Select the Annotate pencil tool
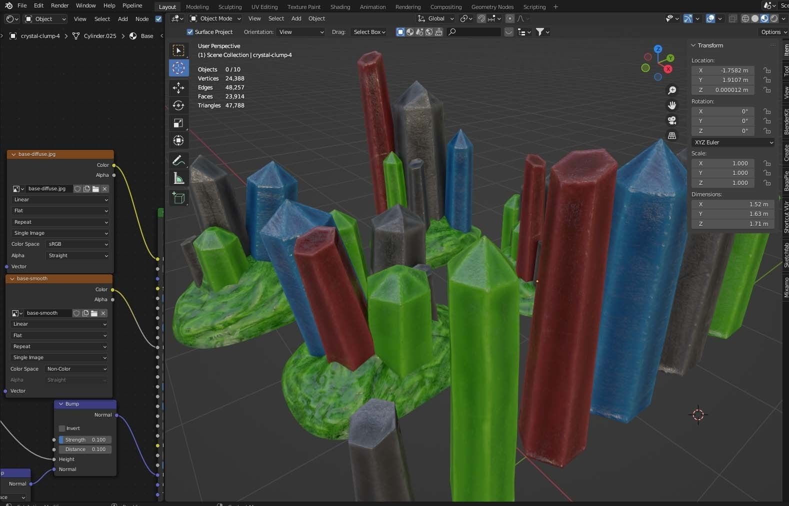Screen dimensions: 789x506 (x=178, y=160)
